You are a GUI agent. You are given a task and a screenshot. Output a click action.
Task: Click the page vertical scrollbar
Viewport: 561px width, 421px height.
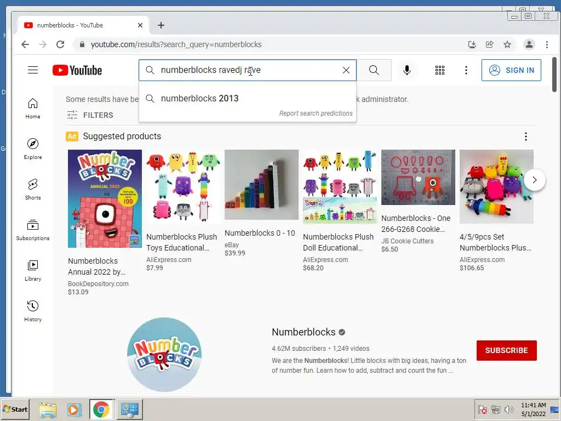click(554, 75)
